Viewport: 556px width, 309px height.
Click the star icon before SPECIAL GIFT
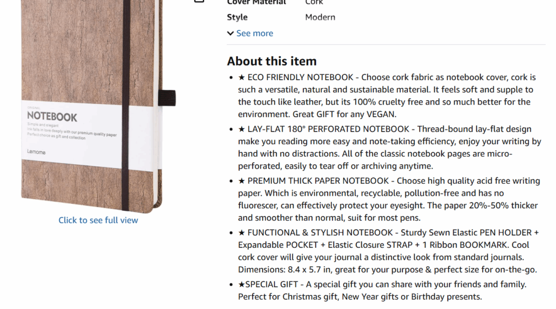(242, 285)
